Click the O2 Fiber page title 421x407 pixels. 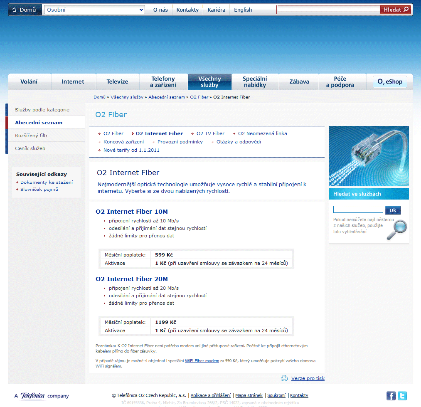(111, 115)
